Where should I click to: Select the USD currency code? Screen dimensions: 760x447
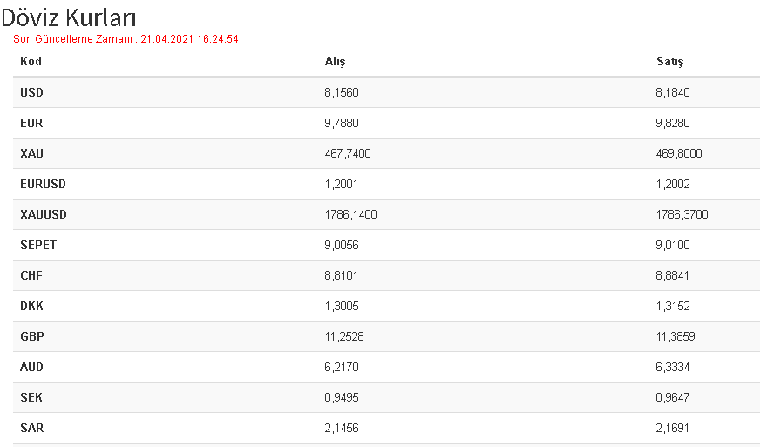31,92
